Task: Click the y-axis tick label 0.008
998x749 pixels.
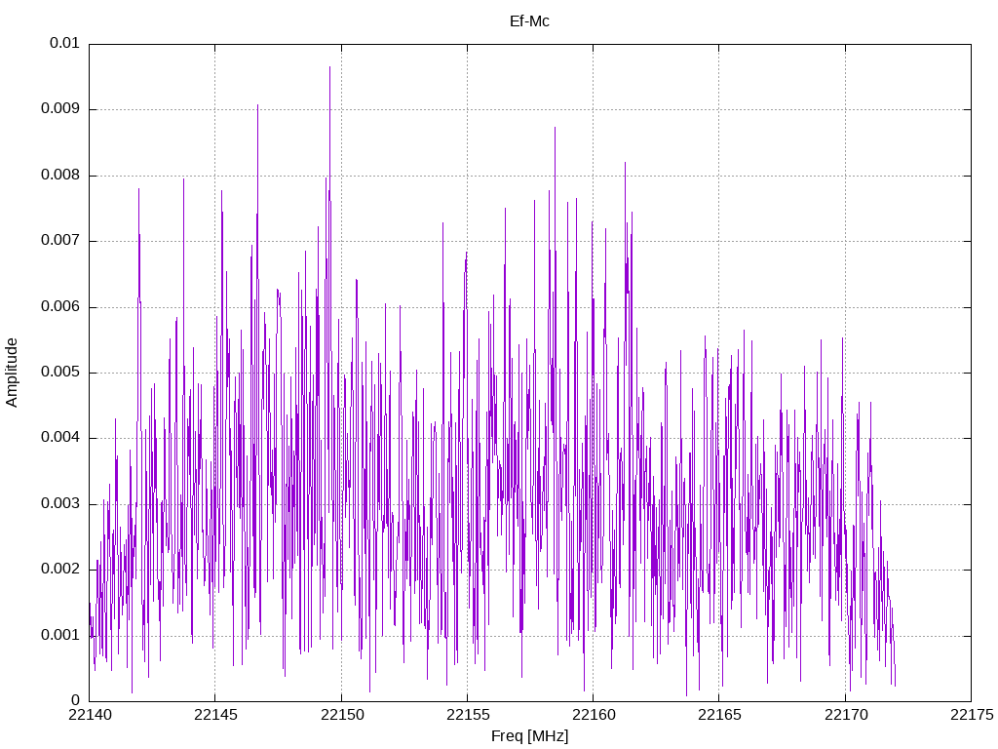Action: (60, 176)
